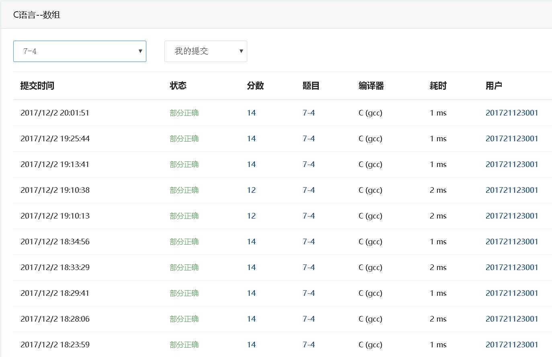
Task: Open user 201721123001 in 19:25:44 row
Action: 512,138
